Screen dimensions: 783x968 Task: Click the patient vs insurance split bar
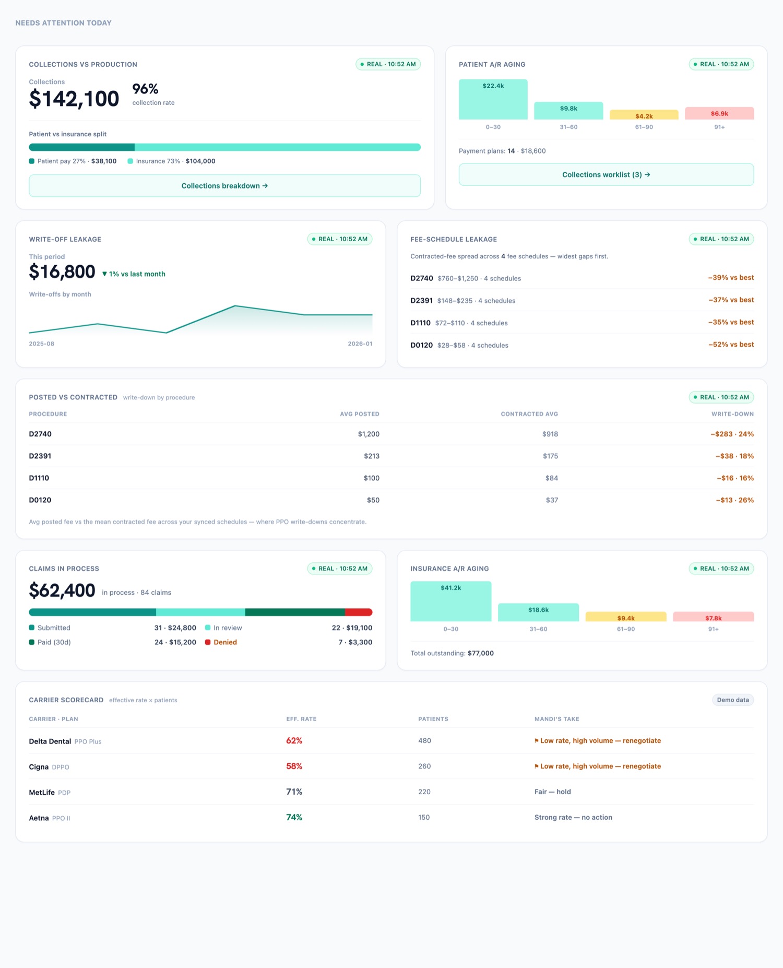pyautogui.click(x=224, y=147)
